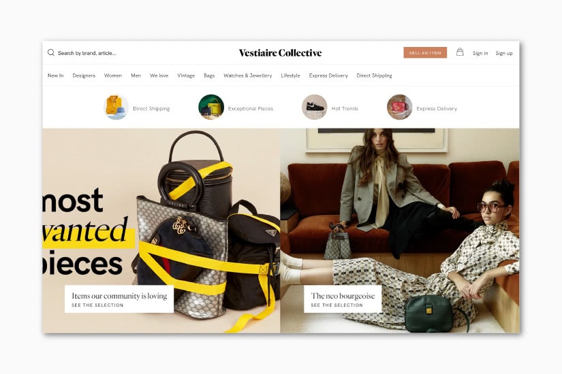Viewport: 562px width, 374px height.
Task: Go to the Vestiaire Collective logo homepage
Action: click(280, 52)
